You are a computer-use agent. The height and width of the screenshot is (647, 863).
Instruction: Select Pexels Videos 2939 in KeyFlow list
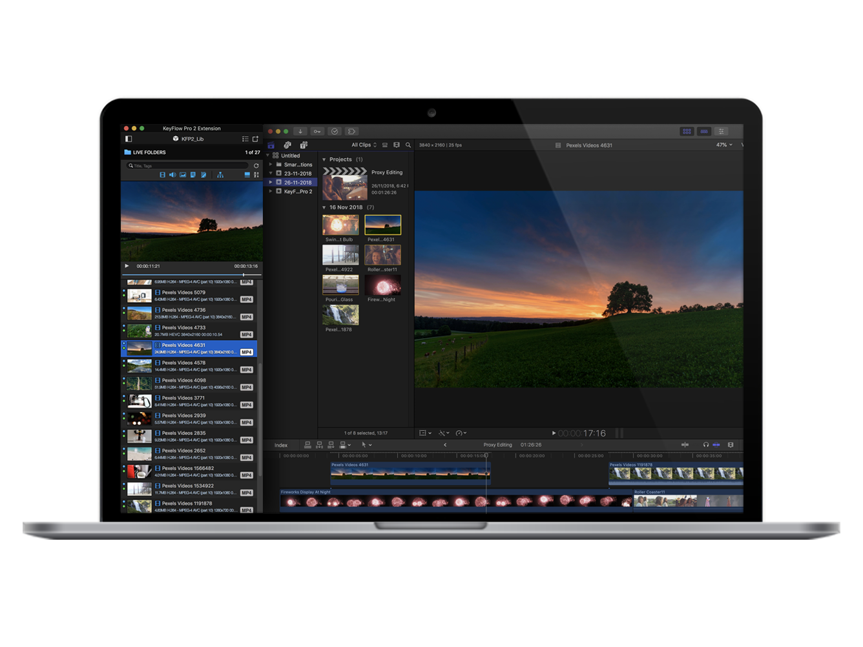(189, 419)
